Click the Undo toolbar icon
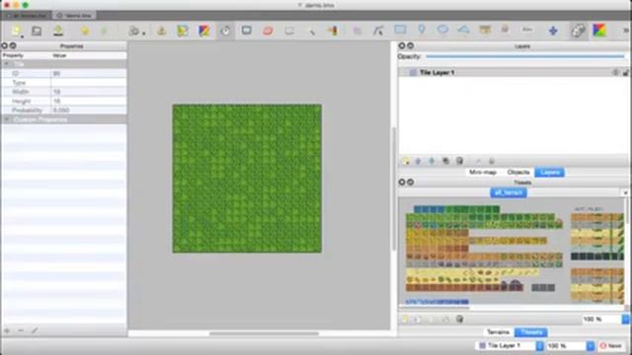The image size is (632, 355). pos(85,31)
